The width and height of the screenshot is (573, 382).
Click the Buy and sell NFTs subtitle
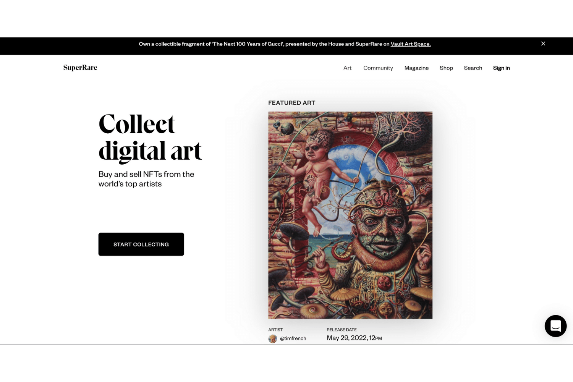pos(146,179)
